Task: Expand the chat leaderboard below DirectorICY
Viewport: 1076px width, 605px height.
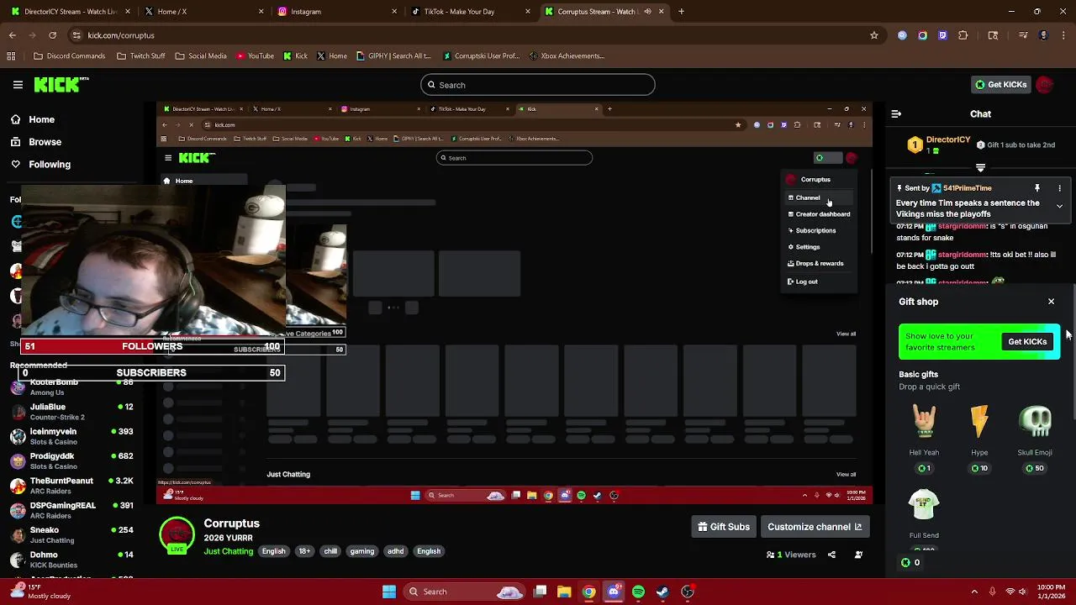Action: pyautogui.click(x=980, y=168)
